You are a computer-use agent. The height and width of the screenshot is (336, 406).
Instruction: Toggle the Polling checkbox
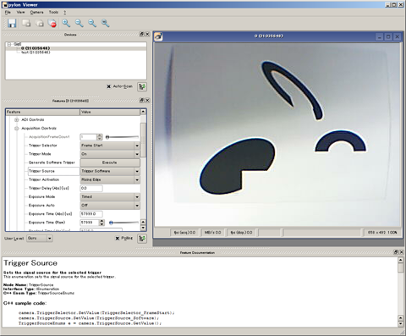tap(118, 239)
